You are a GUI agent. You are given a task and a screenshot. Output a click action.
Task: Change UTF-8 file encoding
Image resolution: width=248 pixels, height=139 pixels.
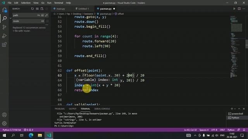[x=214, y=130]
